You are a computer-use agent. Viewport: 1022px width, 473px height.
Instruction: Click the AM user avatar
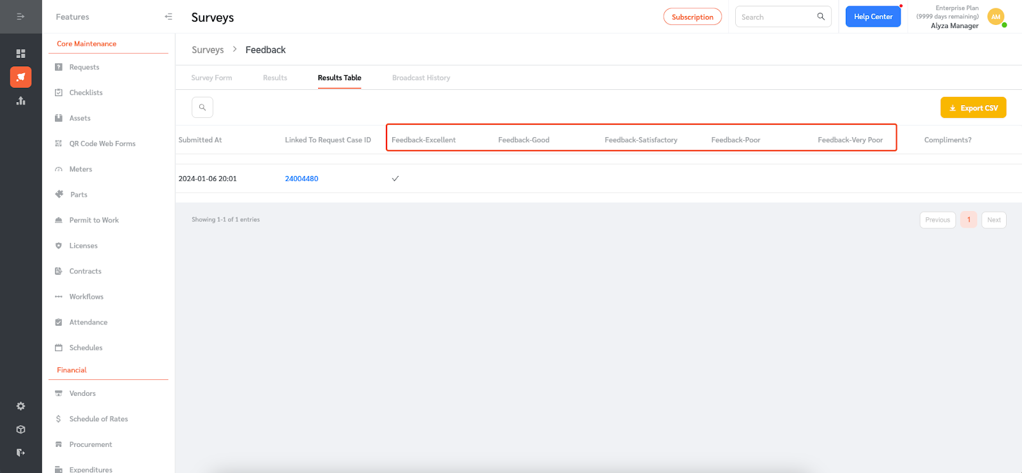click(x=995, y=17)
